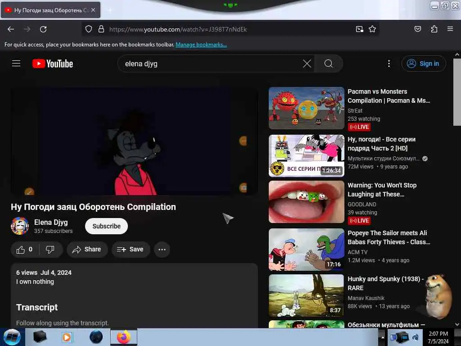Open the Обезьянки мультфильм video title
Viewport: 461px width, 346px height.
point(386,325)
